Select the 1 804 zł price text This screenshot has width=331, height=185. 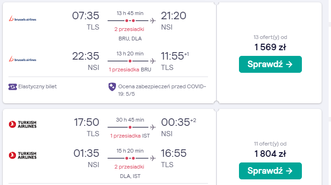pos(270,154)
